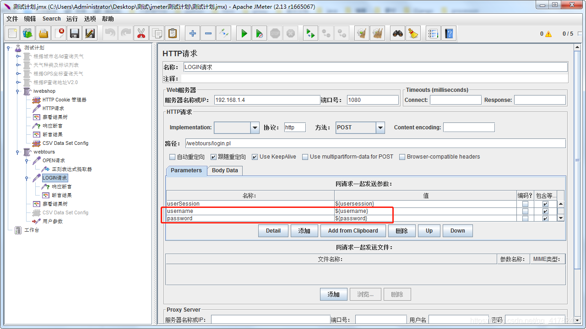Toggle the Use KeepAlive checkbox
This screenshot has width=586, height=329.
pos(255,157)
